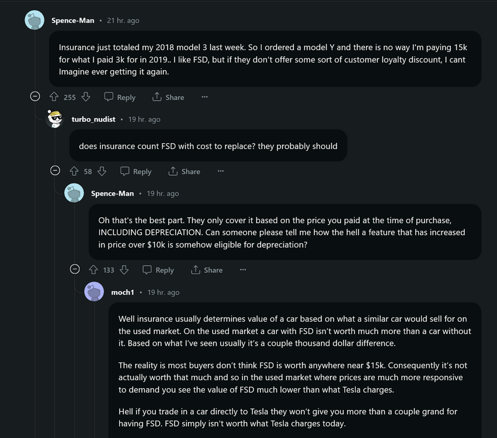Downvote Spence-Man's 255-point comment
497x438 pixels.
tap(86, 97)
